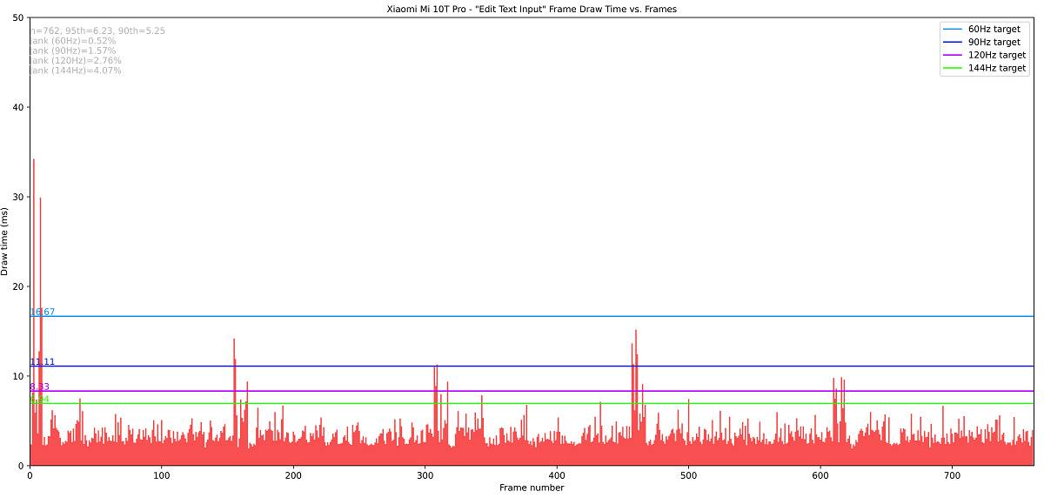Viewport: 1044px width, 498px height.
Task: Click the 144Hz target legend line sample
Action: (954, 68)
